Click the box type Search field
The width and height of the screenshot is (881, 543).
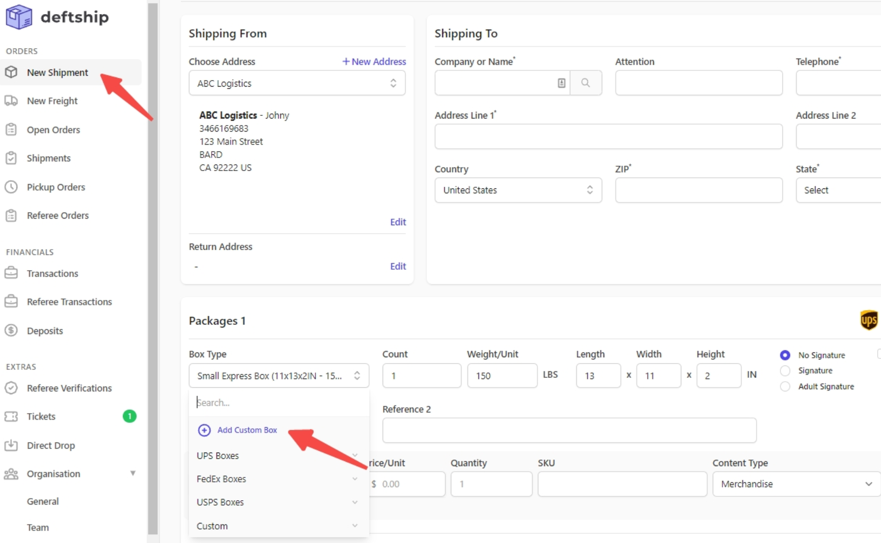tap(279, 402)
